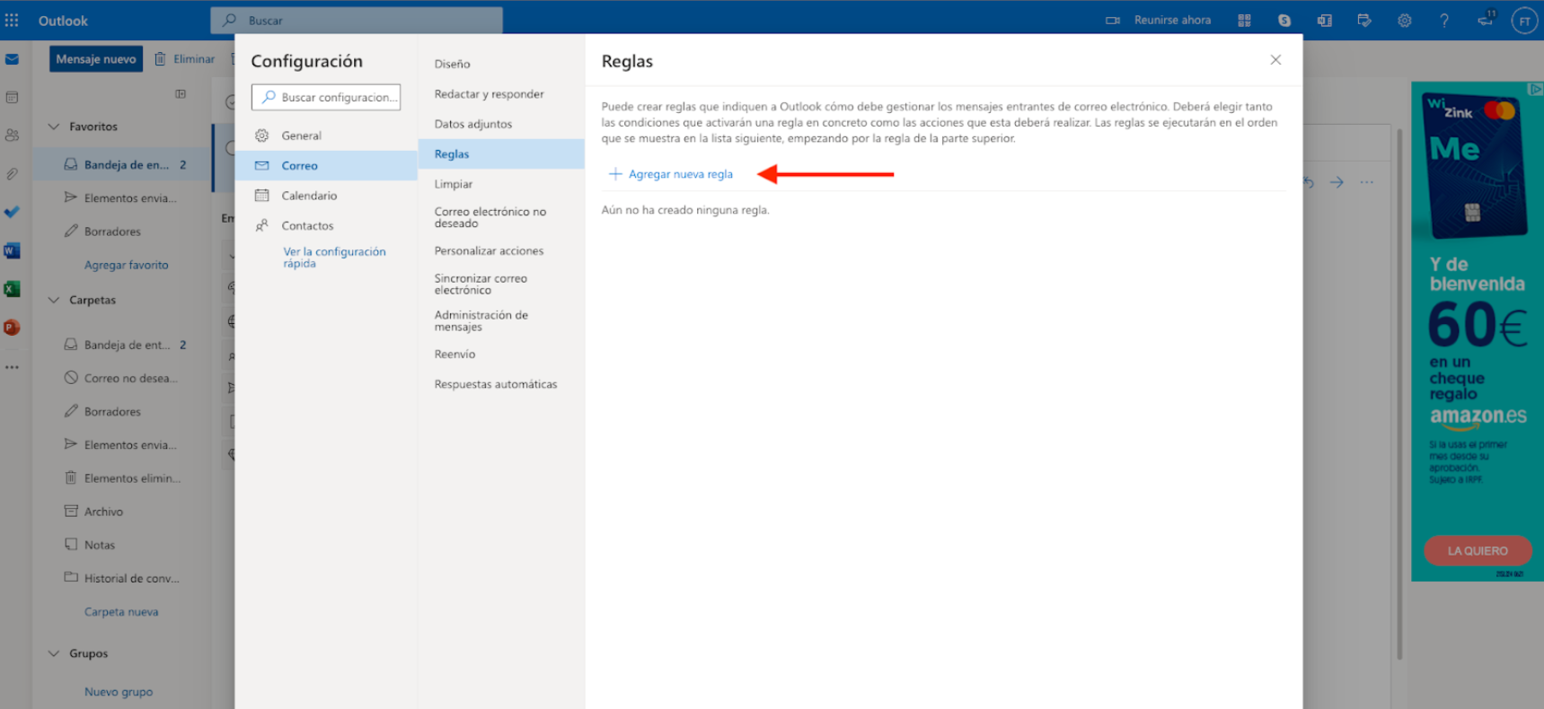This screenshot has width=1544, height=709.
Task: Close the Reglas settings dialog
Action: [x=1275, y=60]
